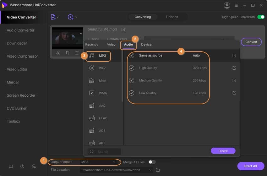
Task: Open the user guide book icon
Action: click(x=11, y=167)
